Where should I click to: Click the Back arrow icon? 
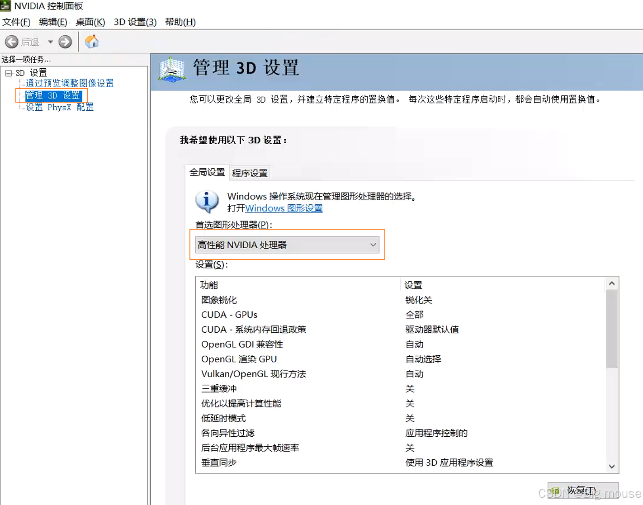pos(12,42)
